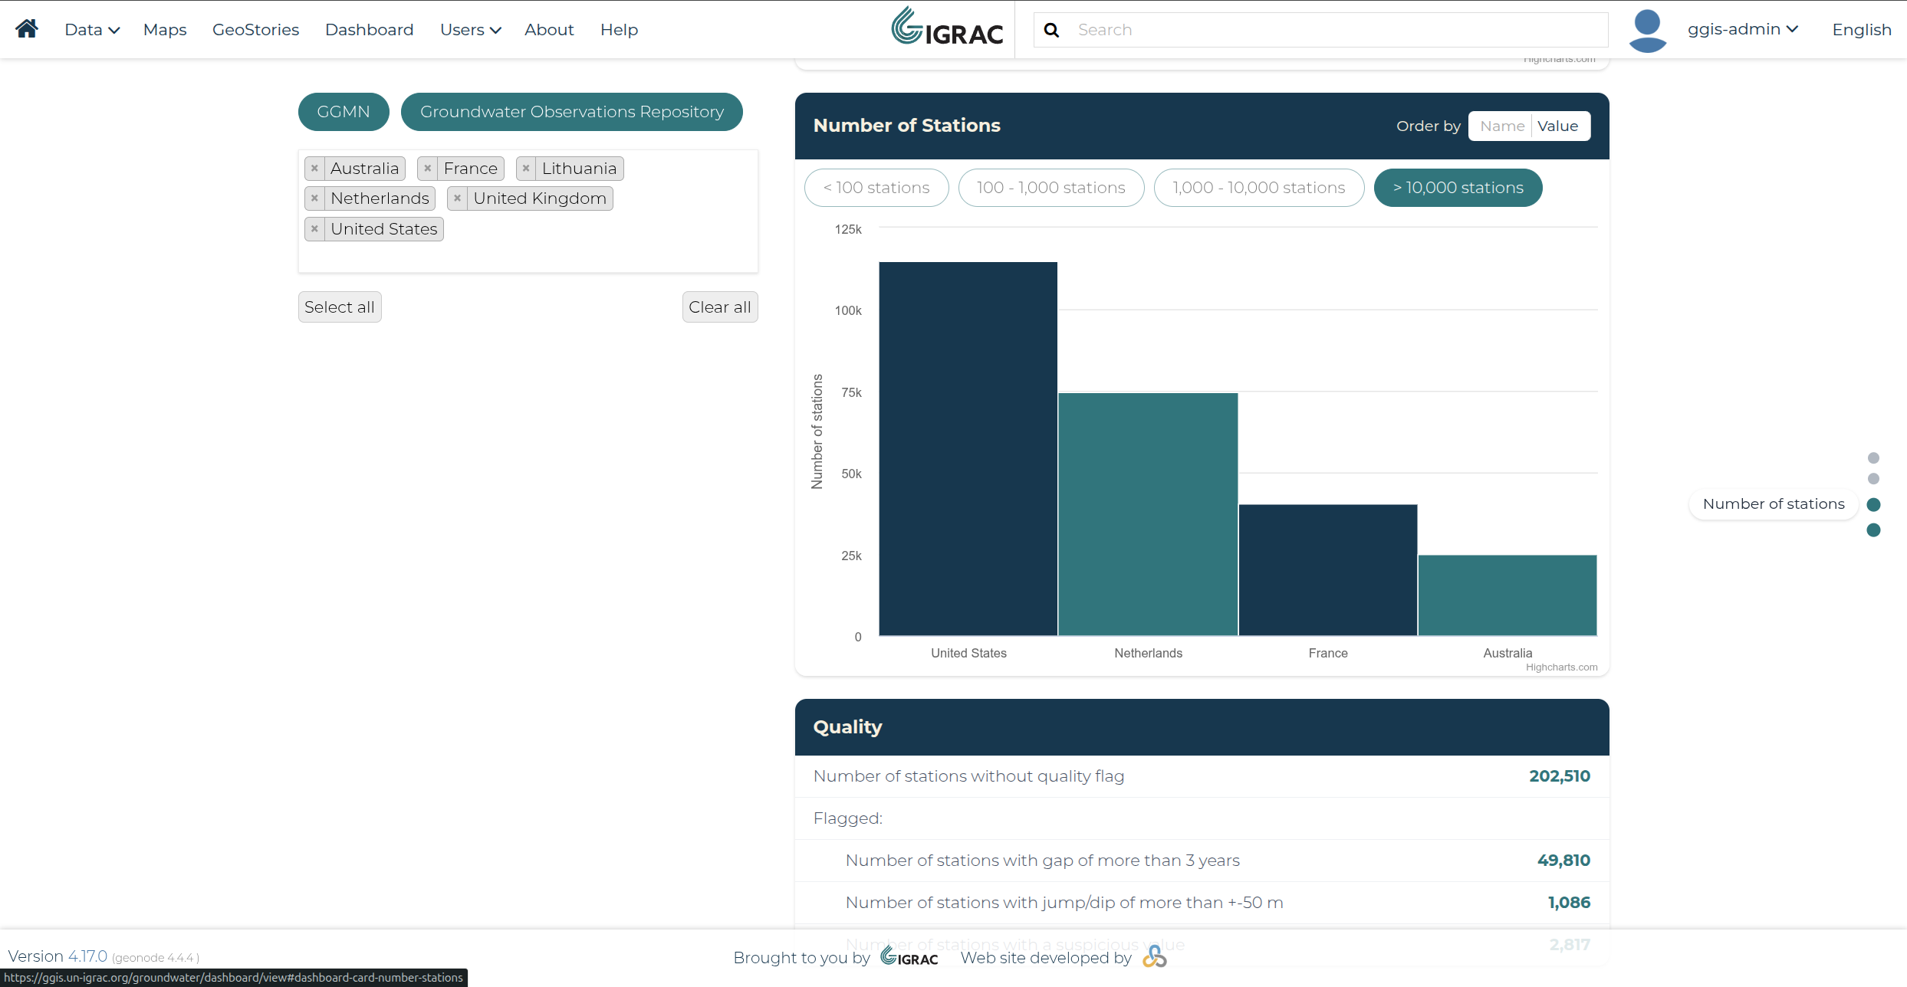Open the IGRAC logo in header
The image size is (1907, 987).
(x=947, y=27)
